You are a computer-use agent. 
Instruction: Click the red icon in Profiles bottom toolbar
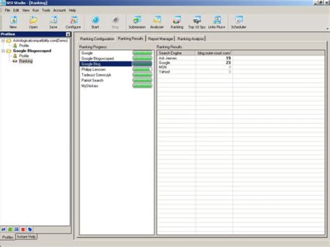23,229
